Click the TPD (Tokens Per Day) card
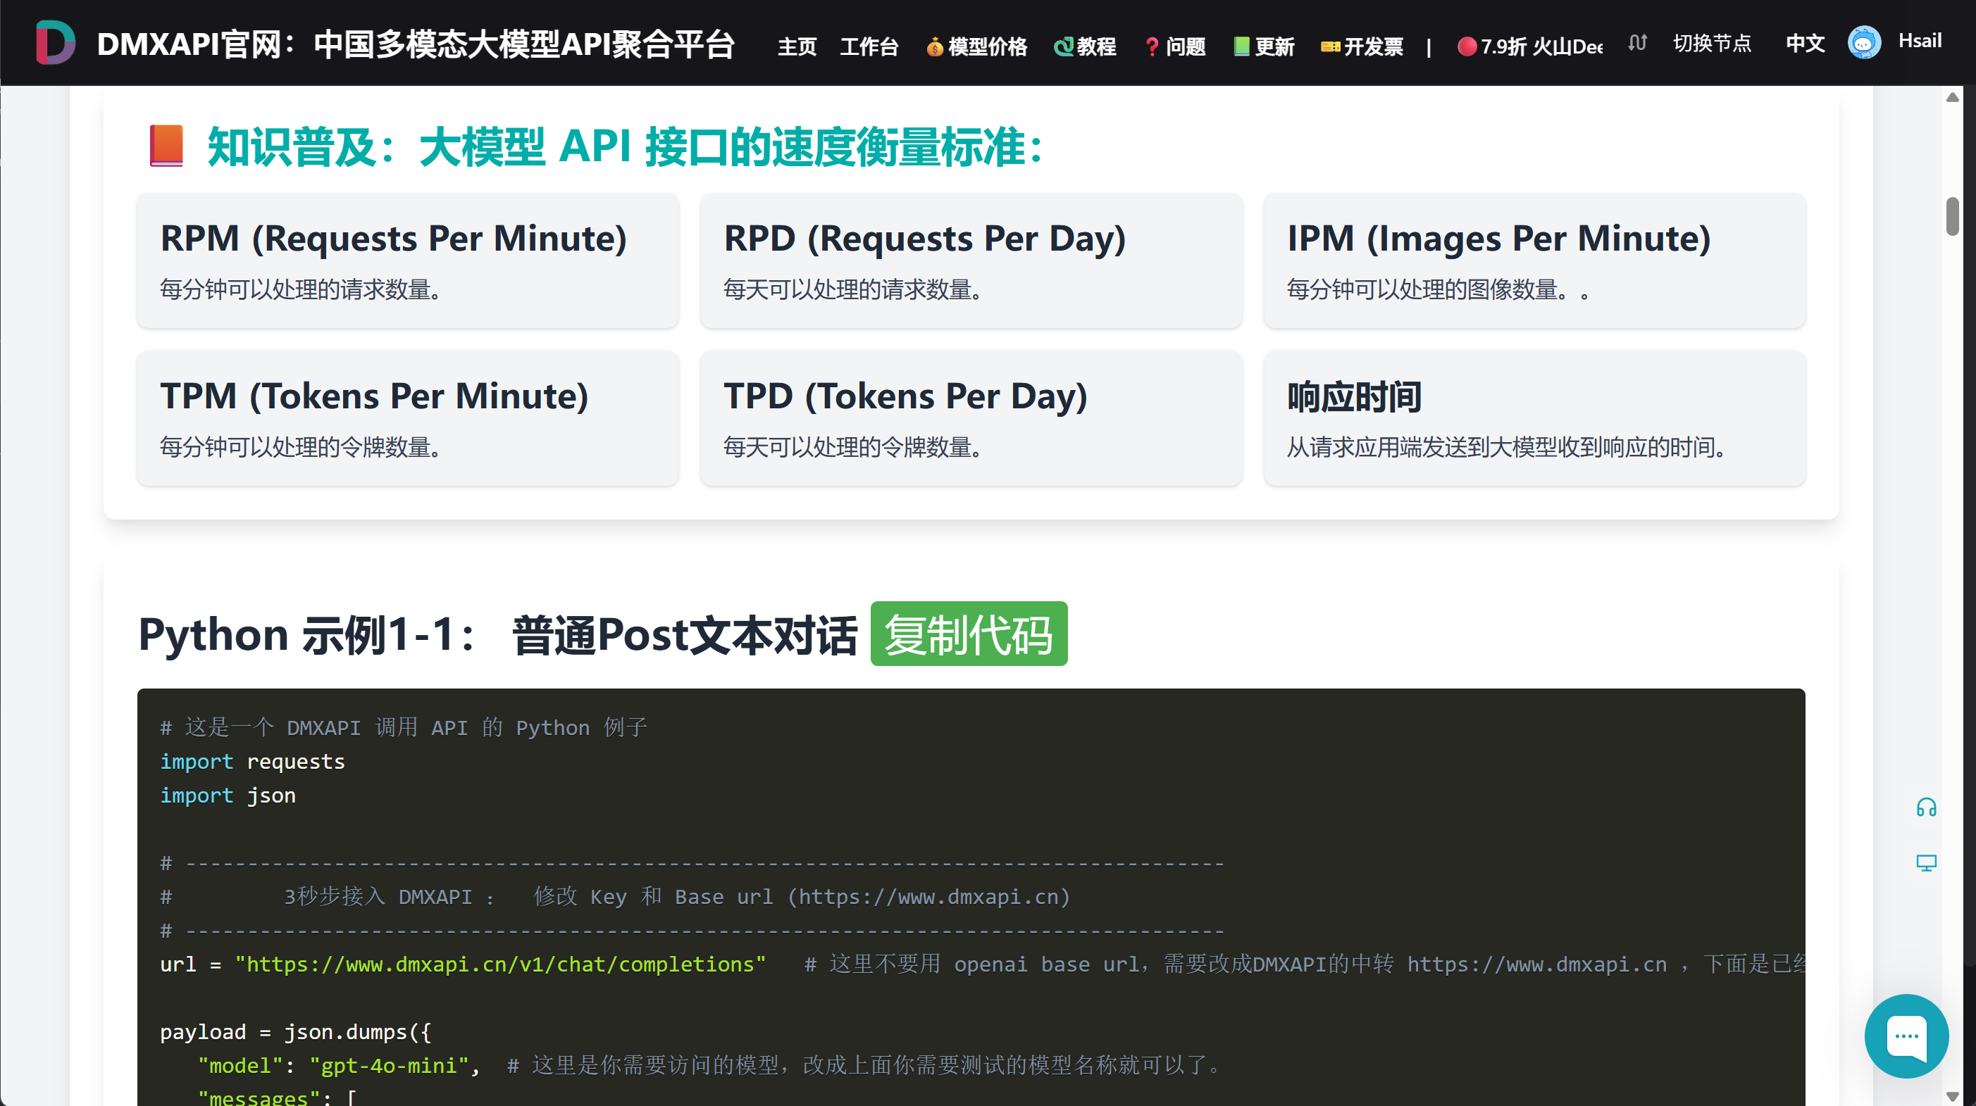1976x1106 pixels. click(x=971, y=418)
